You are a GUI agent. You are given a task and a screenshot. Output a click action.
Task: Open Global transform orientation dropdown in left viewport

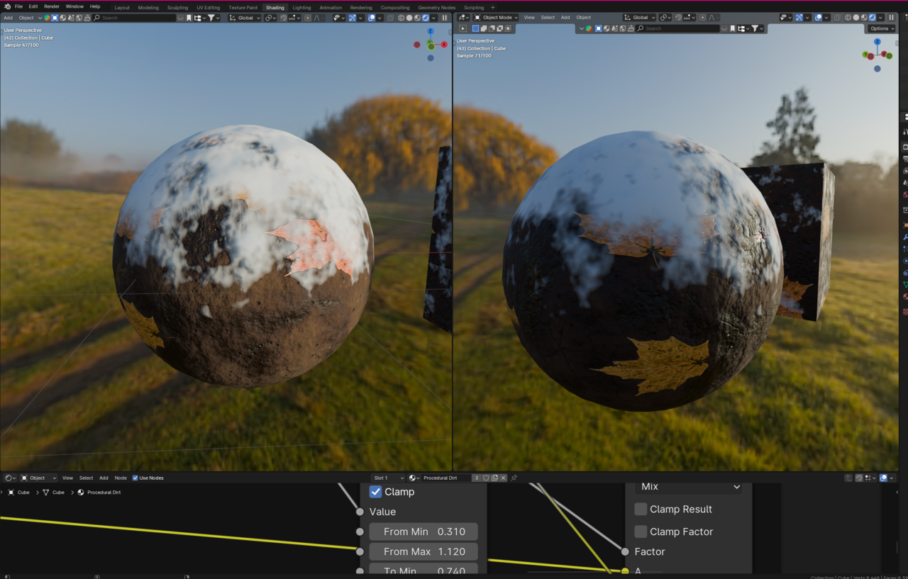pyautogui.click(x=245, y=18)
